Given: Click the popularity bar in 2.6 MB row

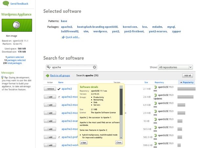Looking at the screenshot, I should coord(186,97).
